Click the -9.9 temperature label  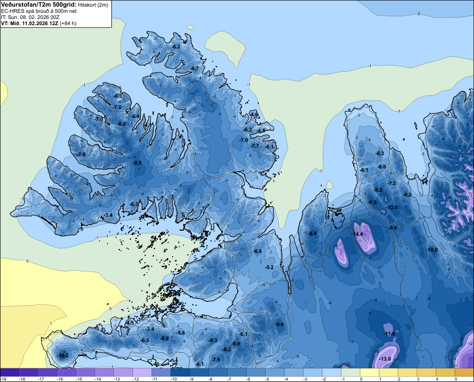coord(372,202)
